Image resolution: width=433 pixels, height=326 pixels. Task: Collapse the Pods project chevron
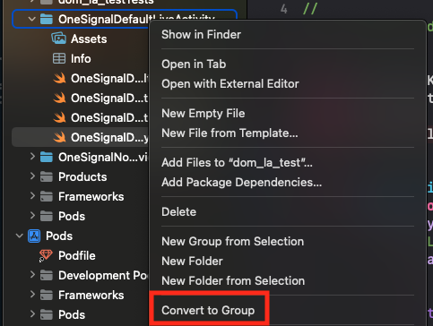[x=20, y=236]
